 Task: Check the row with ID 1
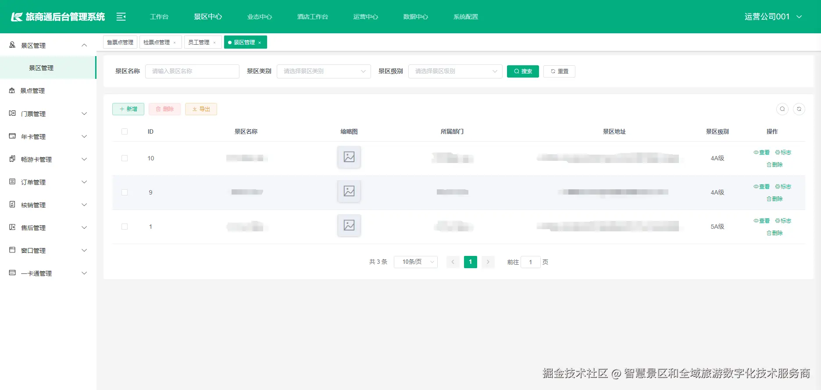pyautogui.click(x=125, y=227)
